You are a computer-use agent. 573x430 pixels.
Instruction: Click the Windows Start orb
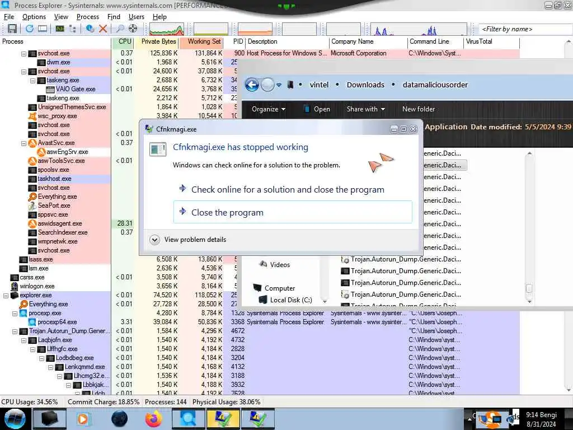tap(15, 419)
